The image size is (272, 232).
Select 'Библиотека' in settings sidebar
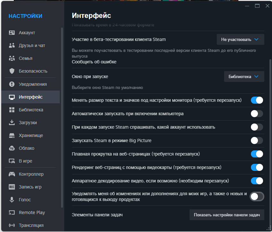[31, 110]
